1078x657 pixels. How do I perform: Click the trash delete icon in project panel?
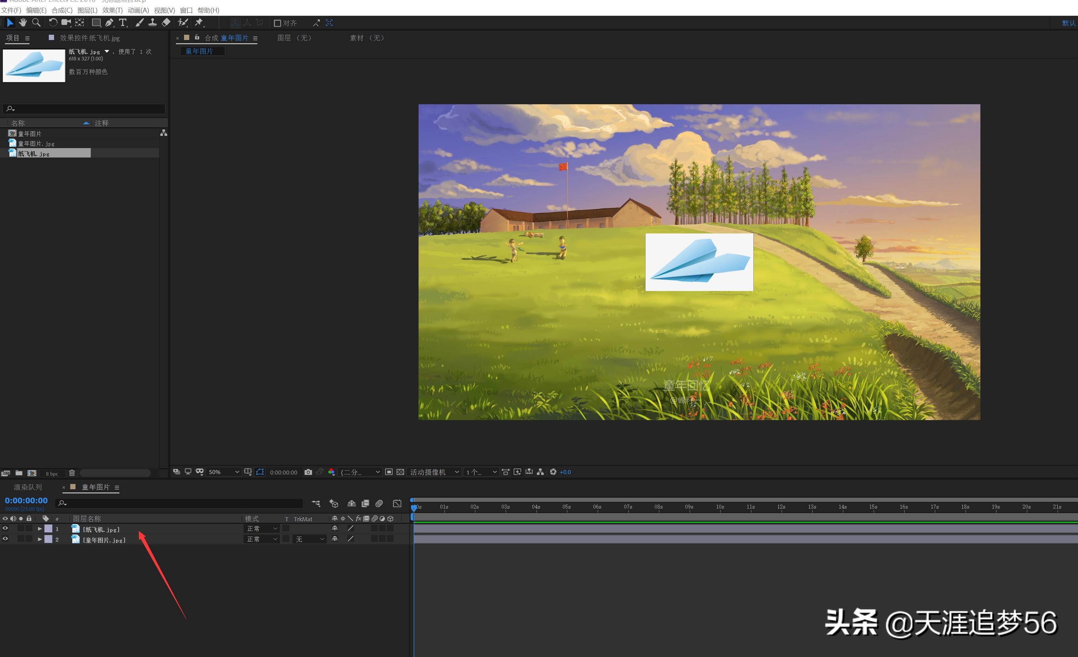point(72,473)
